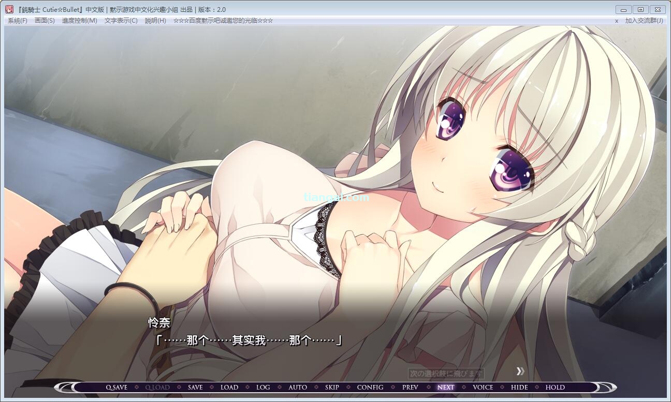Show the message LOG
The width and height of the screenshot is (671, 402).
tap(263, 387)
